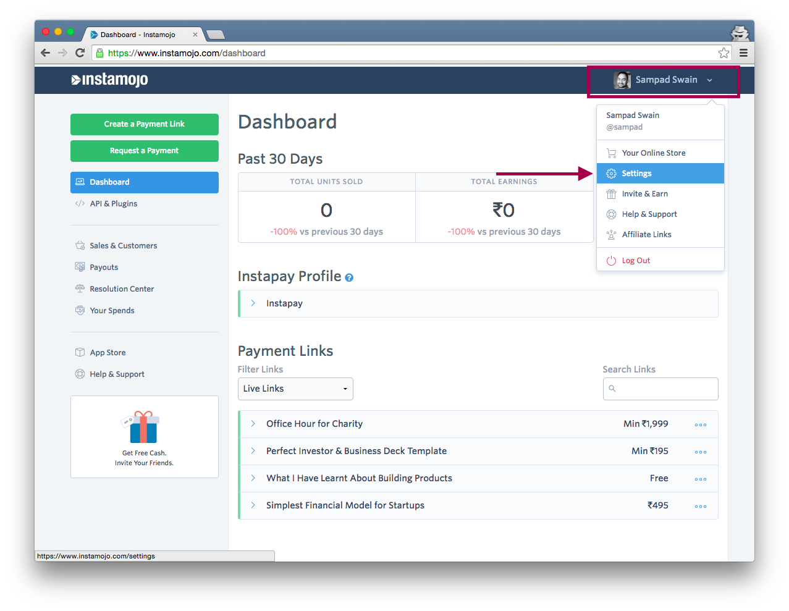789x611 pixels.
Task: Reload the page with the browser refresh button
Action: tap(80, 53)
